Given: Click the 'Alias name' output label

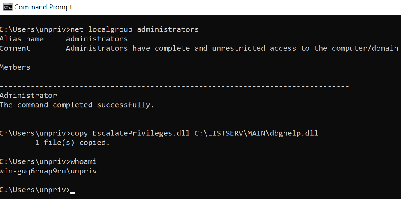Looking at the screenshot, I should coord(22,39).
